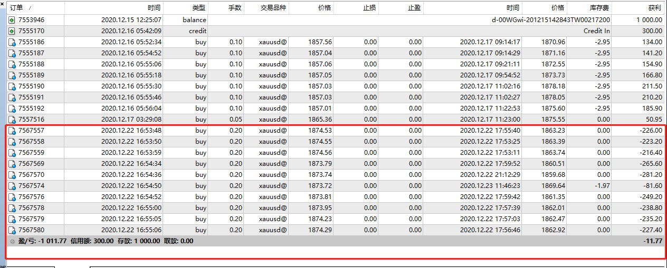Image resolution: width=667 pixels, height=268 pixels.
Task: Select the trade icon of order 7557516
Action: 12,120
